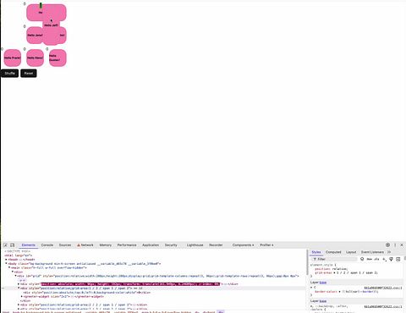This screenshot has height=313, width=406.
Task: Open DevTools settings gear icon
Action: pyautogui.click(x=387, y=245)
